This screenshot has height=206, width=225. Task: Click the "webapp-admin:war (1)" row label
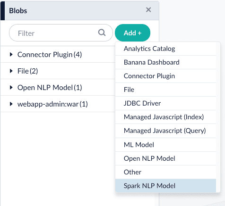[x=52, y=104]
